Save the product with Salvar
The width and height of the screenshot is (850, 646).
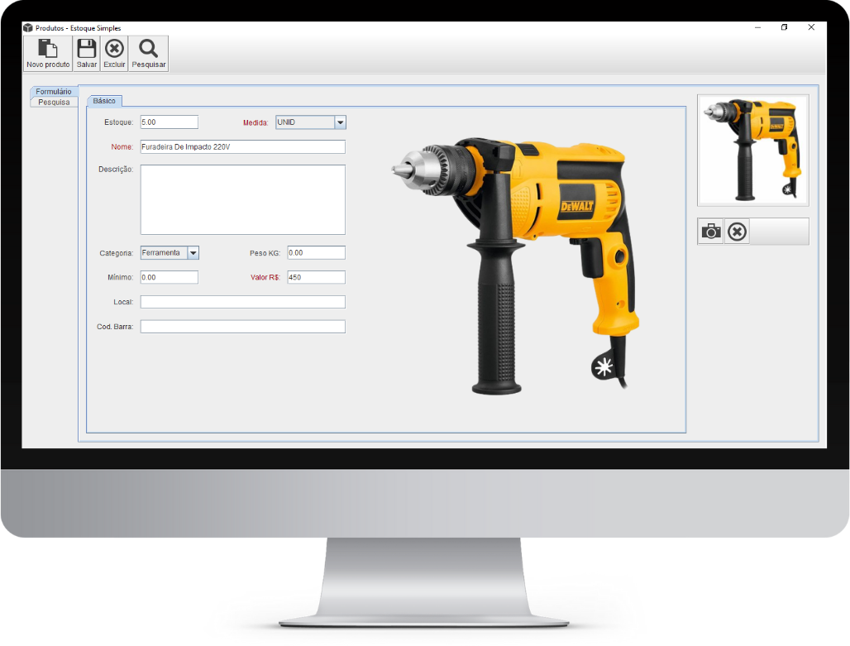point(86,53)
